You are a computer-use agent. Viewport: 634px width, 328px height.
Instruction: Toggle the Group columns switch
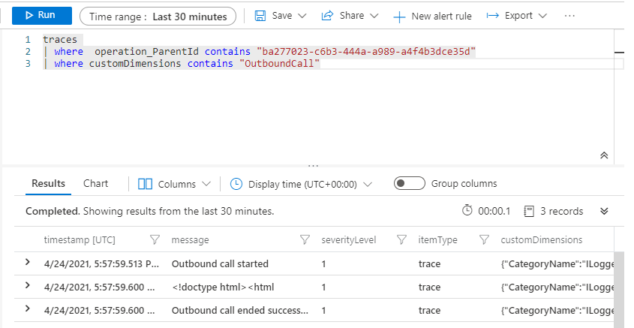[410, 184]
